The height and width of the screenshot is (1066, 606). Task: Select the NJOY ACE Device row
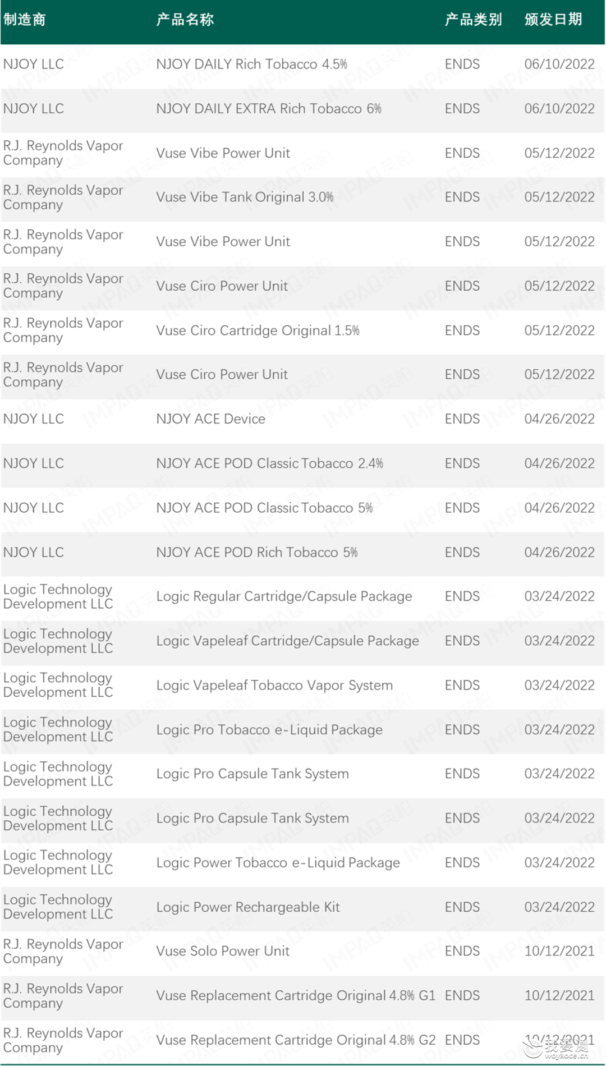click(303, 419)
